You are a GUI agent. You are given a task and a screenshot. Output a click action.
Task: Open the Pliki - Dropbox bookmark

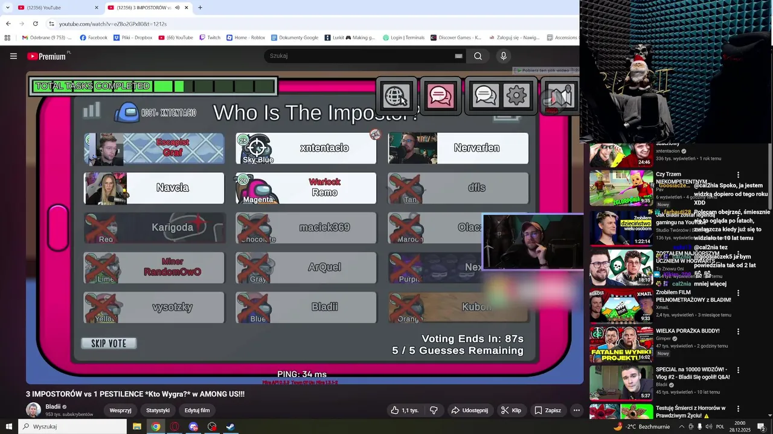133,37
